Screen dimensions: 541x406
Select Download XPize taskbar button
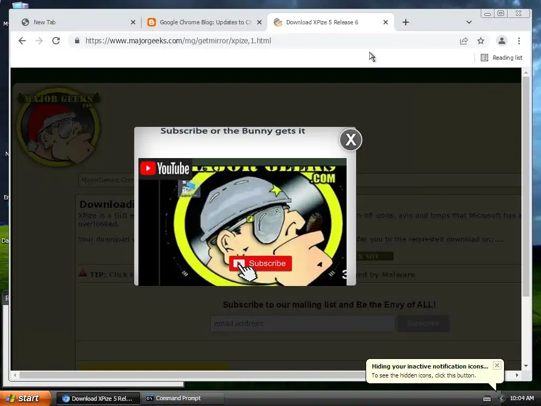click(98, 399)
